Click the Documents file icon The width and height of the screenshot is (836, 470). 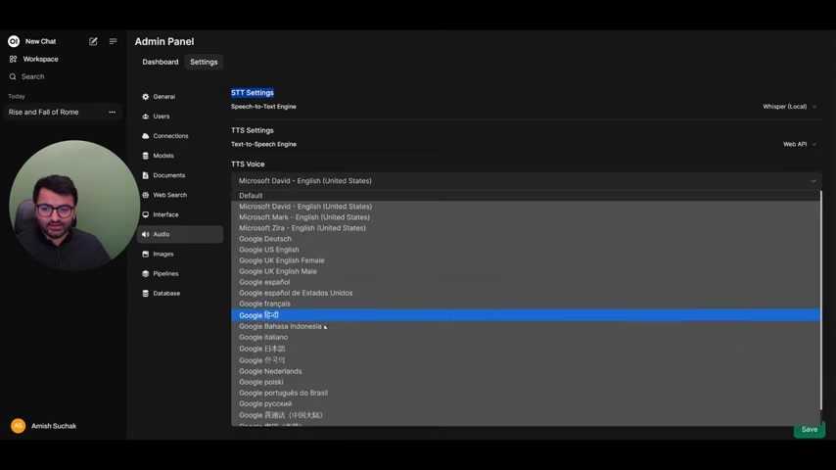[x=146, y=175]
